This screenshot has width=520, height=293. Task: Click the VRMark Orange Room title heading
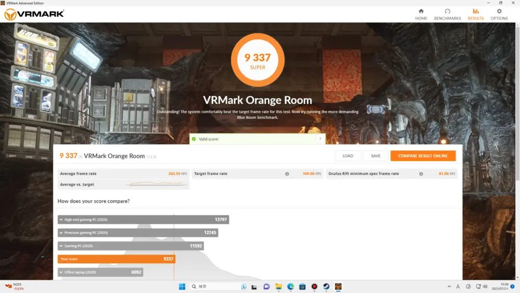[x=257, y=100]
